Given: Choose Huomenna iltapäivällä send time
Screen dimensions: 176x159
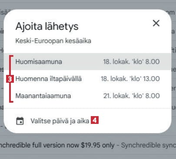Looking at the screenshot, I should pos(87,79).
